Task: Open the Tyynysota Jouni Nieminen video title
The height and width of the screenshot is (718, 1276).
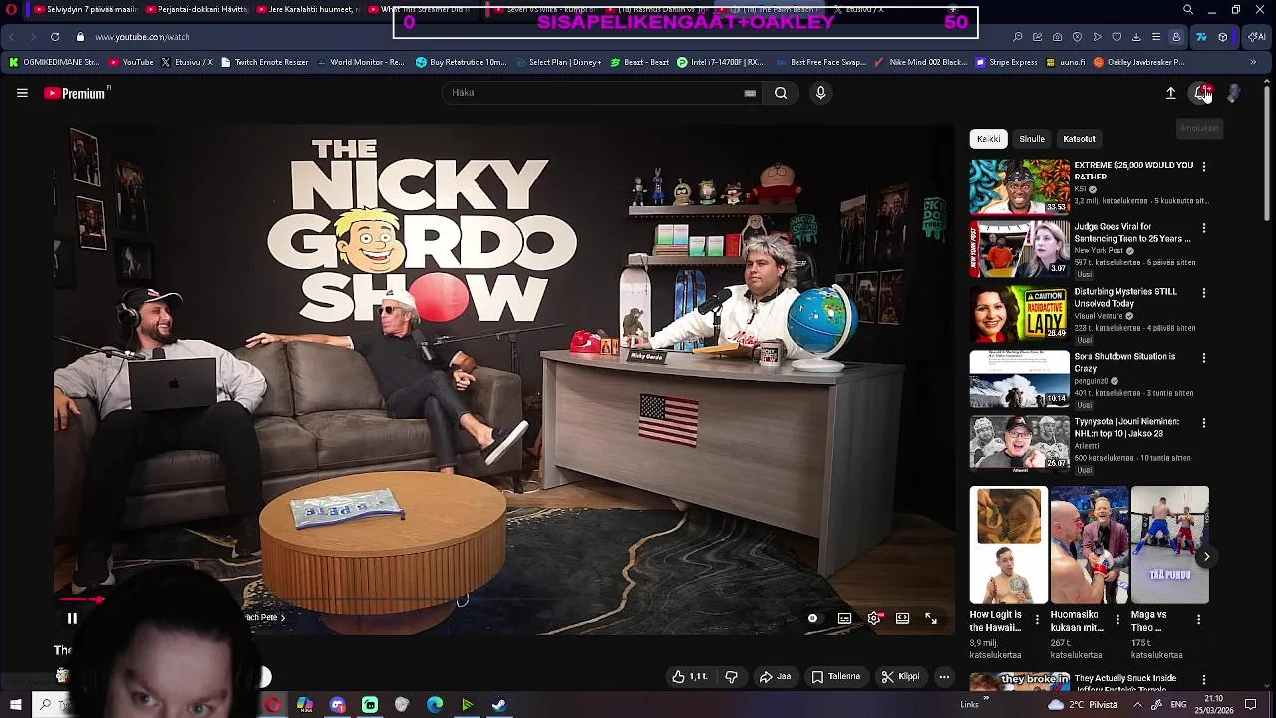Action: click(1126, 427)
